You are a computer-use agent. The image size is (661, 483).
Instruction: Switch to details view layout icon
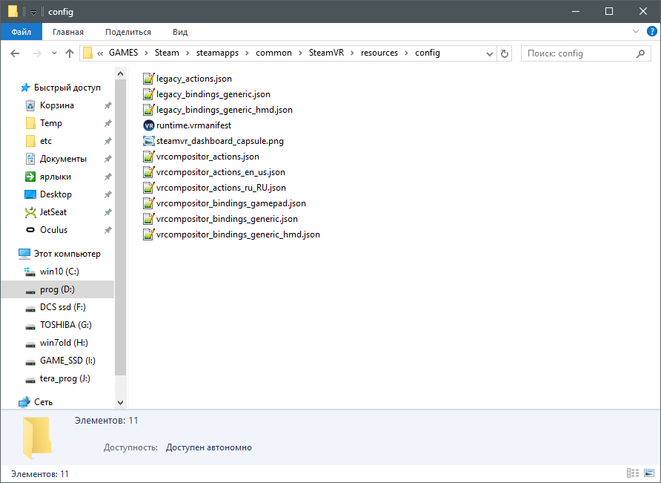tap(633, 473)
